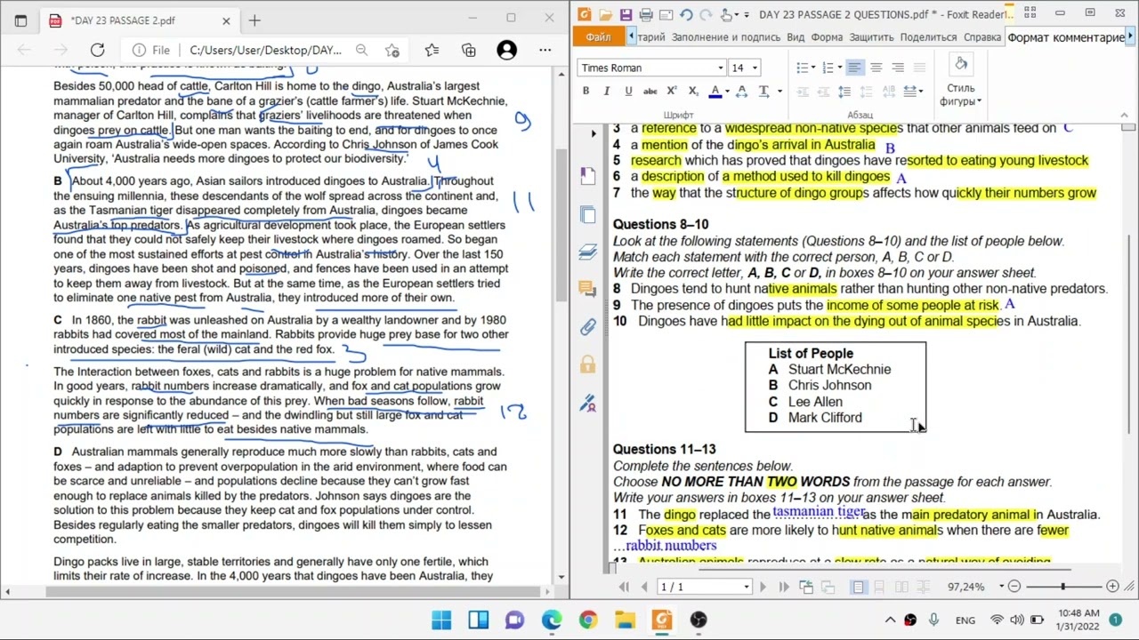The height and width of the screenshot is (640, 1139).
Task: Print the document using Foxit's printer icon
Action: [646, 14]
